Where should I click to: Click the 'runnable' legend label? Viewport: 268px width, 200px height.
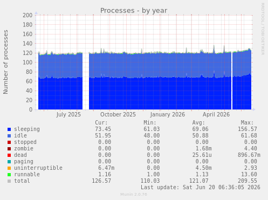click(x=27, y=174)
